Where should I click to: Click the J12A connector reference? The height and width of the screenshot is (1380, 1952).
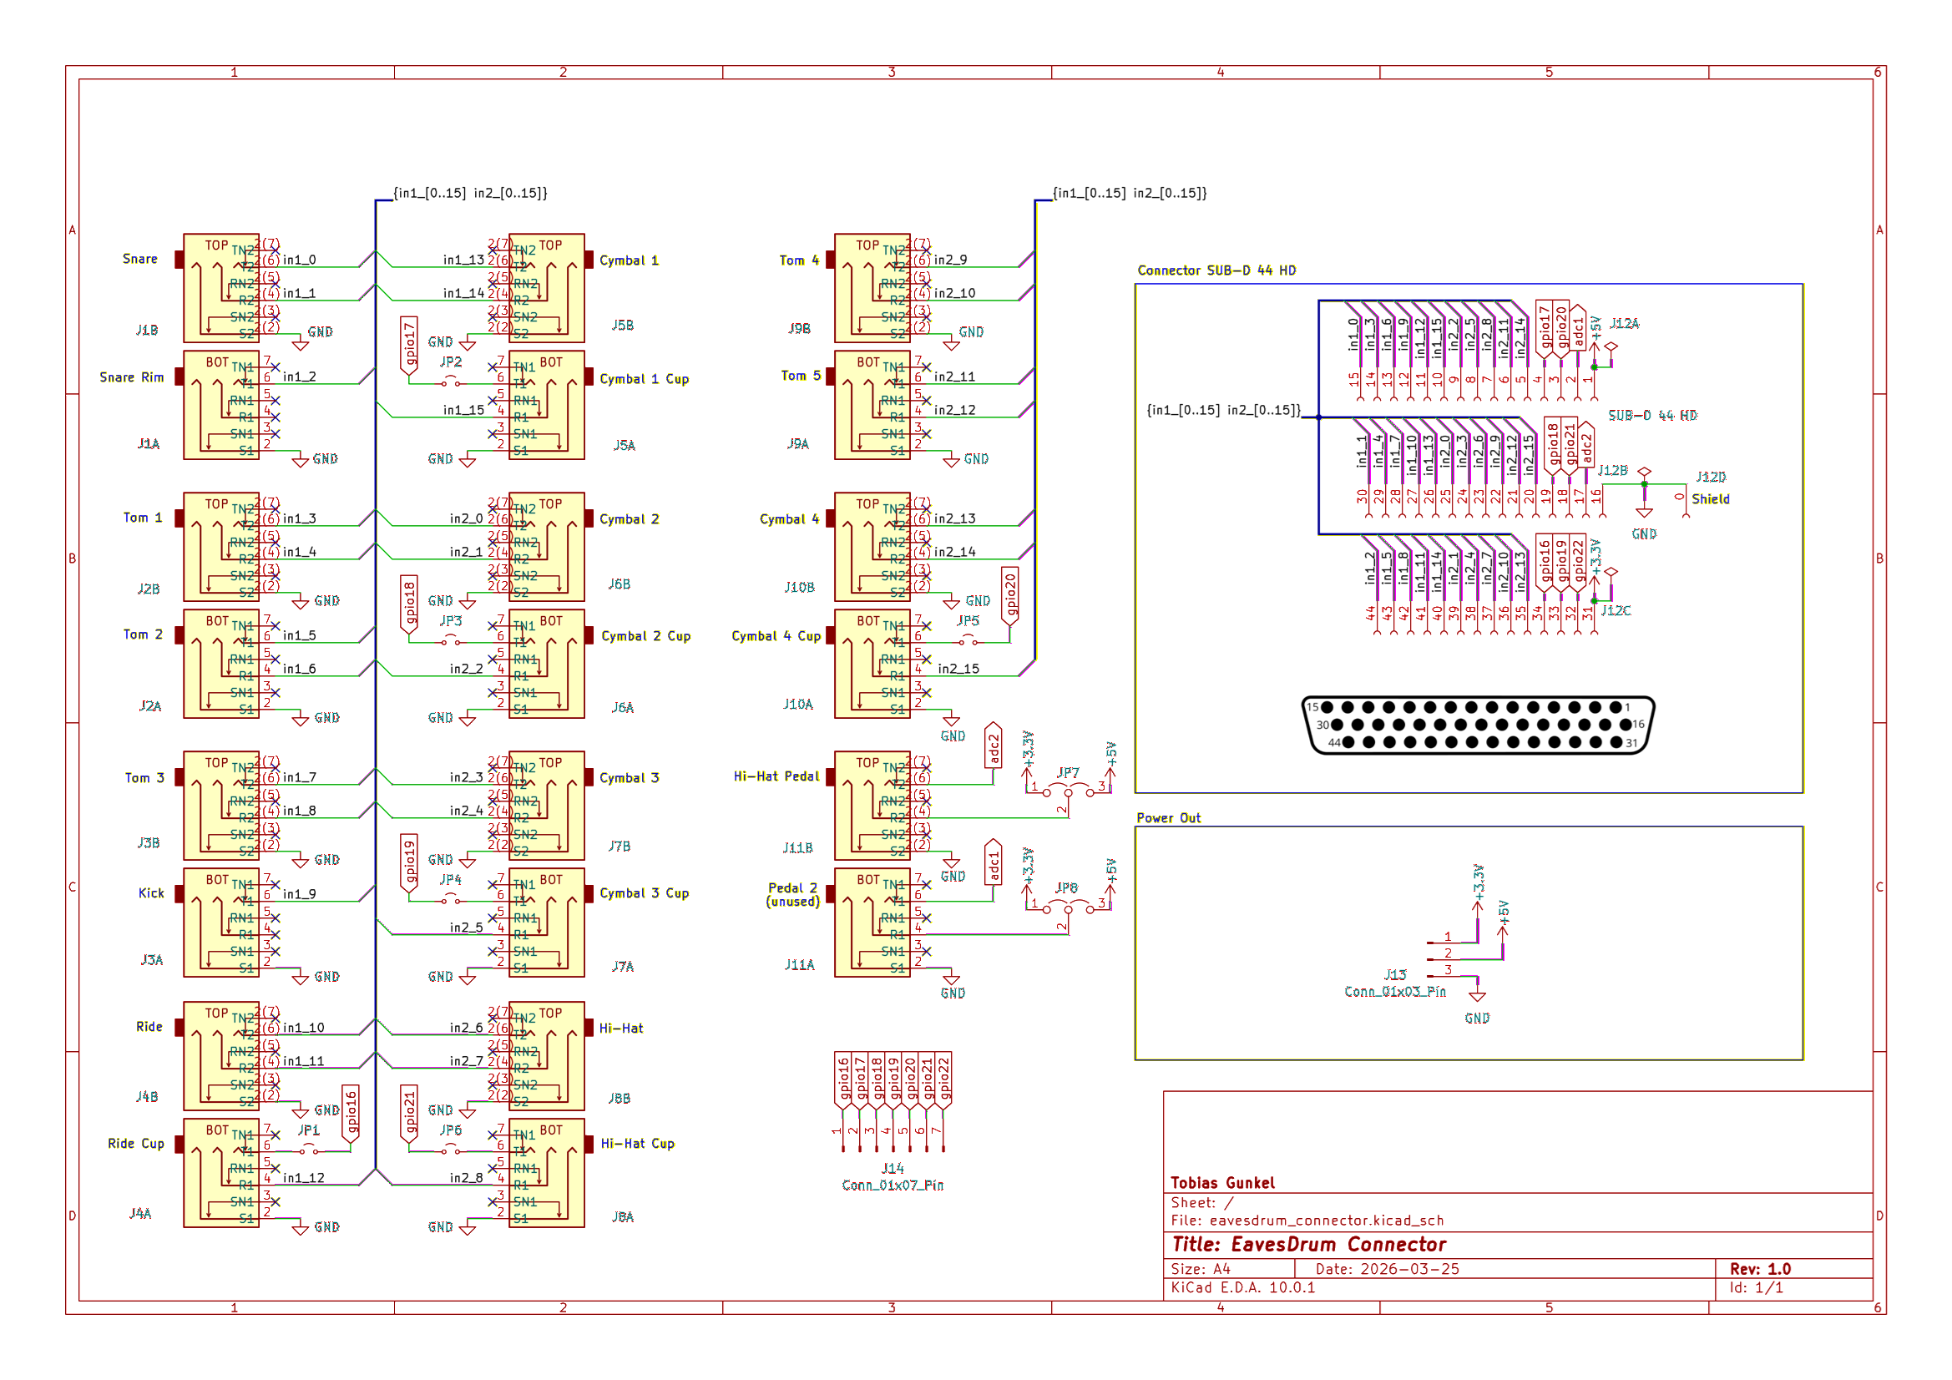click(1625, 324)
